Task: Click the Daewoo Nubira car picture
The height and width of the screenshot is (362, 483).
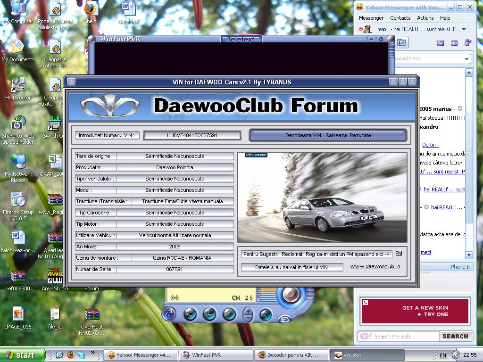Action: pyautogui.click(x=322, y=197)
